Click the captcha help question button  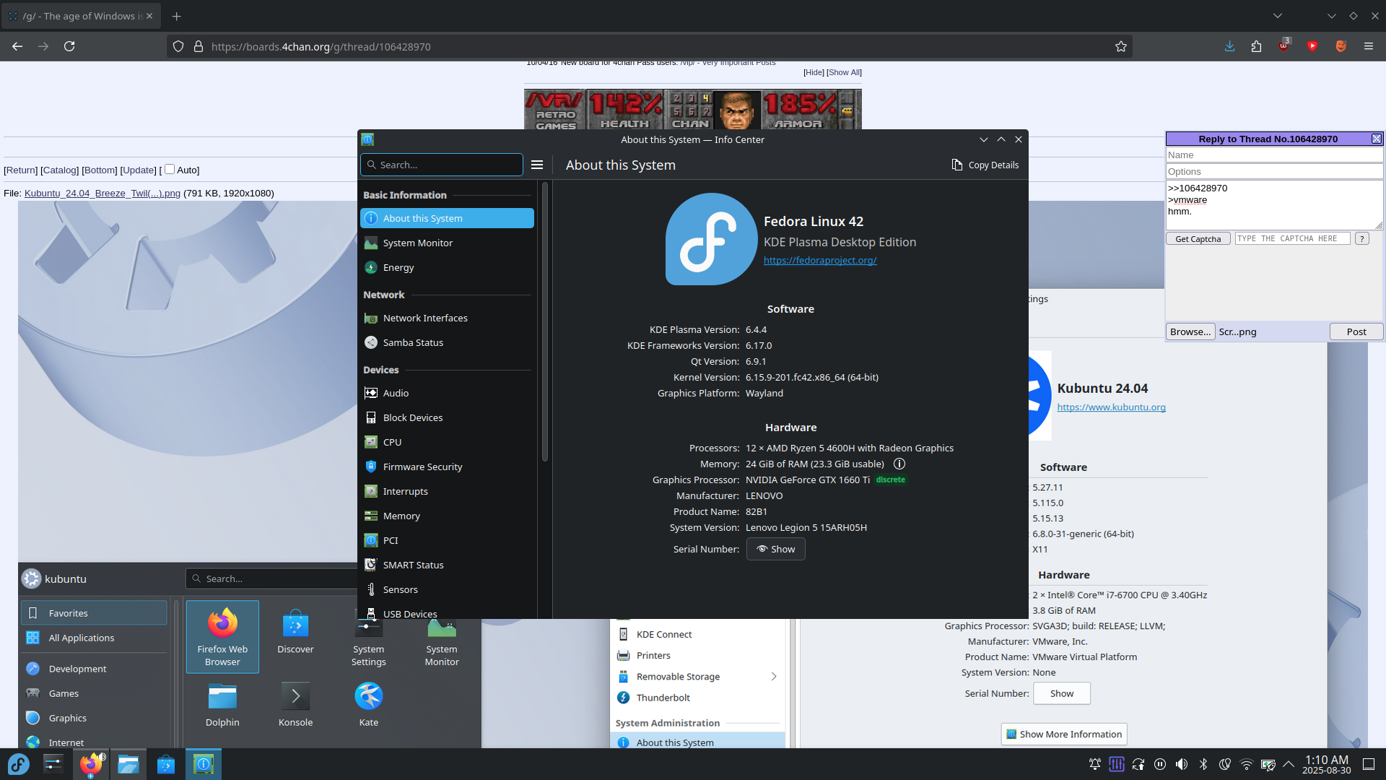click(x=1361, y=238)
